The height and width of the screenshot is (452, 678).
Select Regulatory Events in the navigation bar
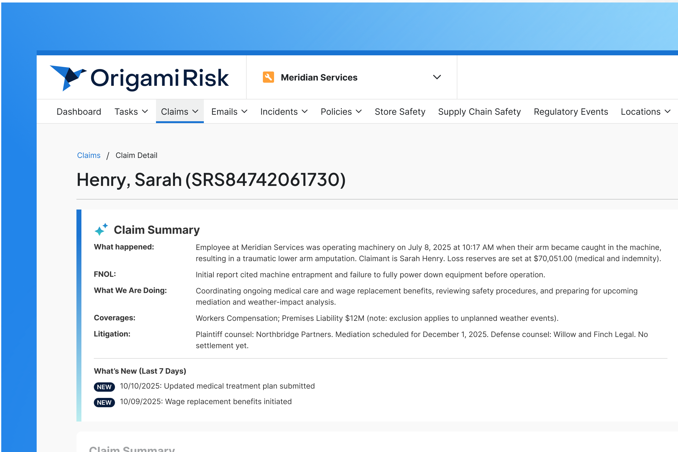(x=571, y=111)
